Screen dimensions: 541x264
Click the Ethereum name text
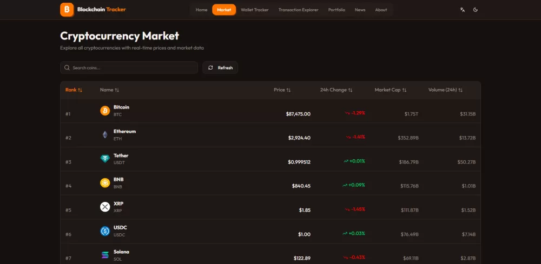click(124, 131)
